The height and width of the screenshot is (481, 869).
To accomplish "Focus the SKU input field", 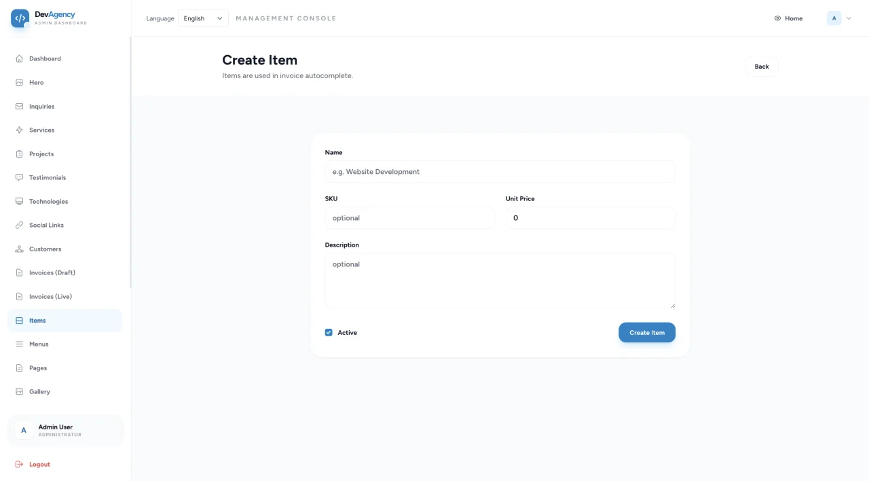I will [410, 218].
